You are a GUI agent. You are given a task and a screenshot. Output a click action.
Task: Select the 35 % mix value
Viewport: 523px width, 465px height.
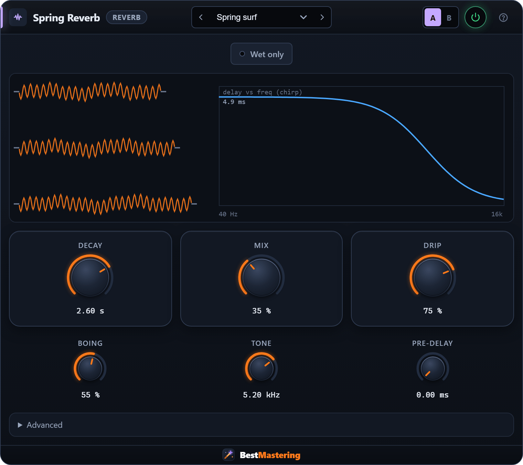261,311
